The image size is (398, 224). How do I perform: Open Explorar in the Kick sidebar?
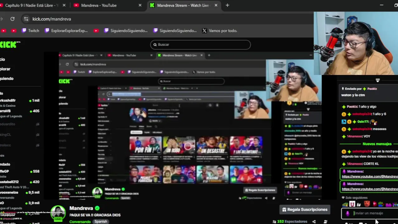click(x=5, y=69)
